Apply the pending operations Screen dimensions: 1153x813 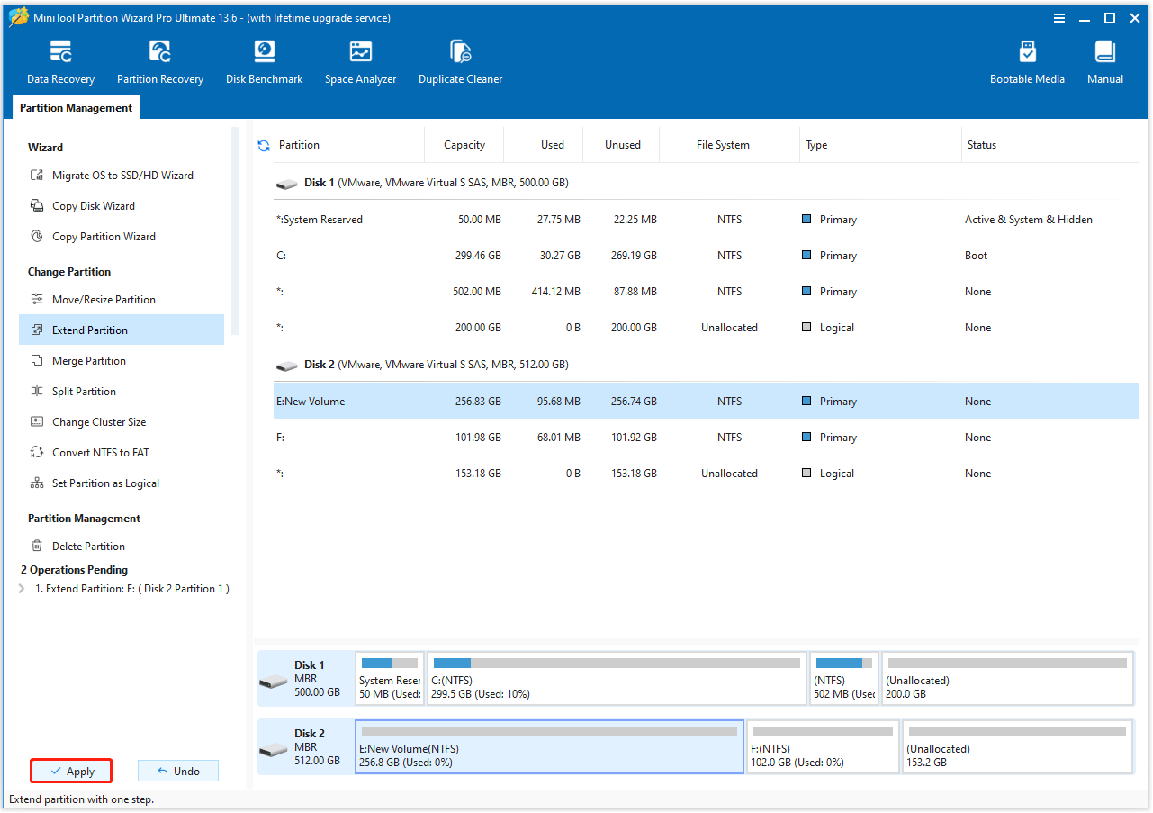point(71,772)
